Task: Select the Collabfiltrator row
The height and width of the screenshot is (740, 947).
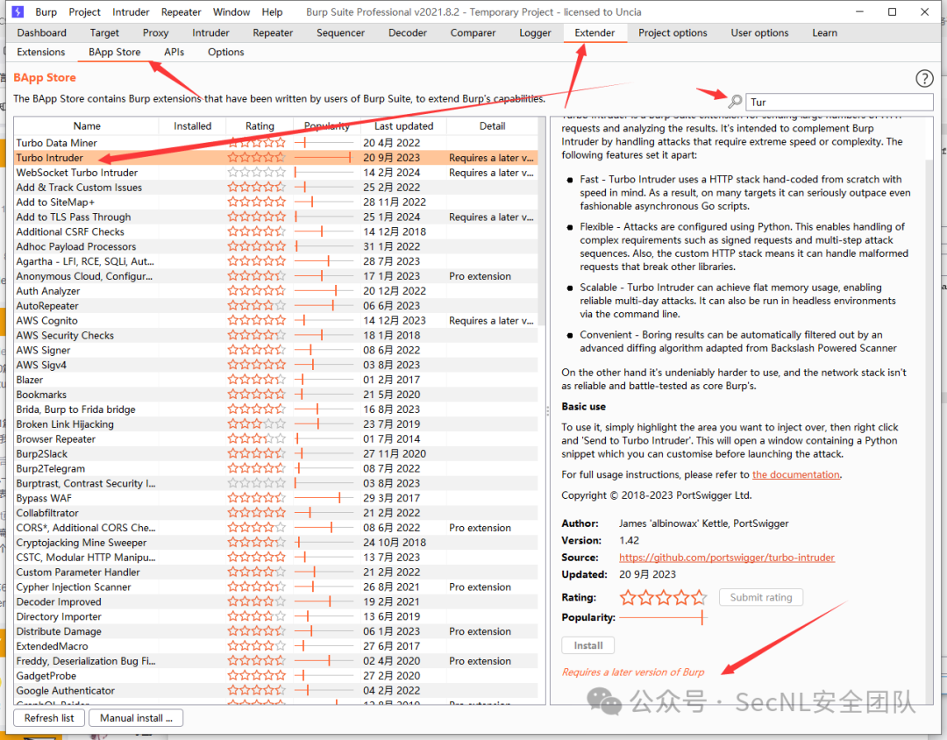Action: pyautogui.click(x=276, y=513)
